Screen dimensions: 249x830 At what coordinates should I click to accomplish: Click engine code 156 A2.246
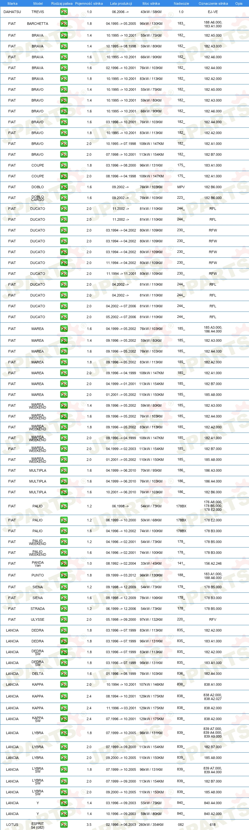point(213,563)
